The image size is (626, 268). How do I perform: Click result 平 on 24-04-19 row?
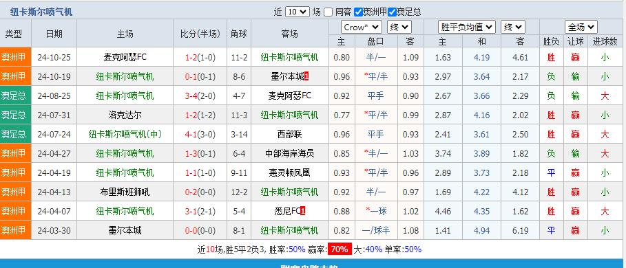(x=551, y=172)
